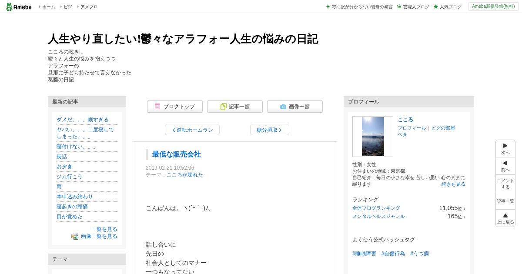Click the 画像一覧 button with the camera icon

[295, 107]
